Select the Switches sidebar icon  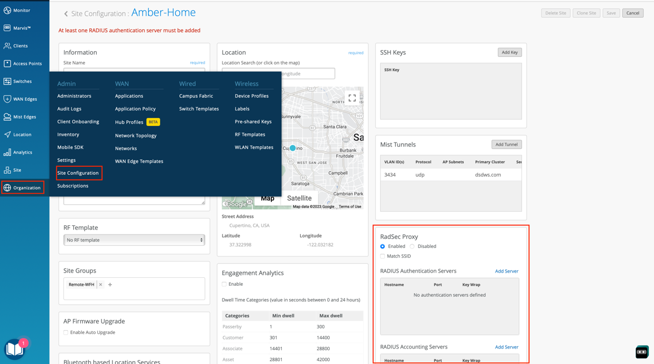7,81
